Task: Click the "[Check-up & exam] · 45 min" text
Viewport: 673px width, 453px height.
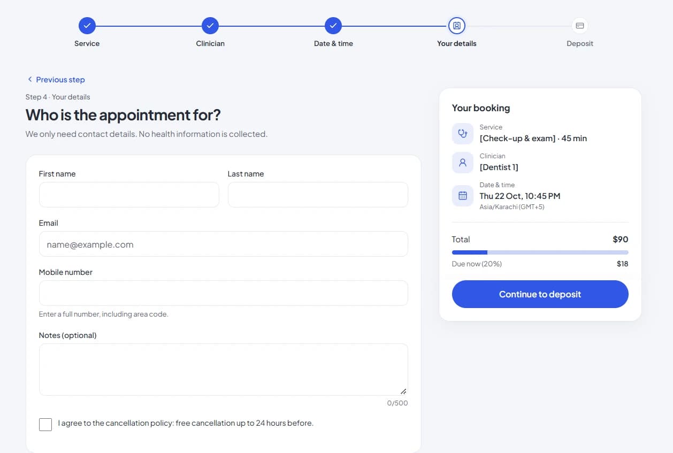Action: 533,139
